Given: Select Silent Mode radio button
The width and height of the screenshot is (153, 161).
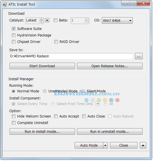Looking at the screenshot, I should pos(83,92).
